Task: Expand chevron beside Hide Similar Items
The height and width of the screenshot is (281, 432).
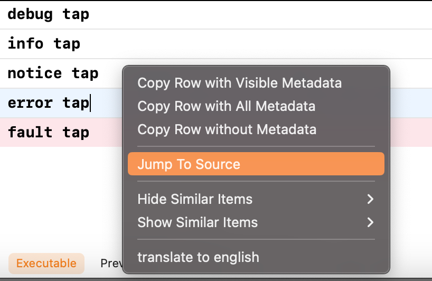Action: pyautogui.click(x=370, y=199)
